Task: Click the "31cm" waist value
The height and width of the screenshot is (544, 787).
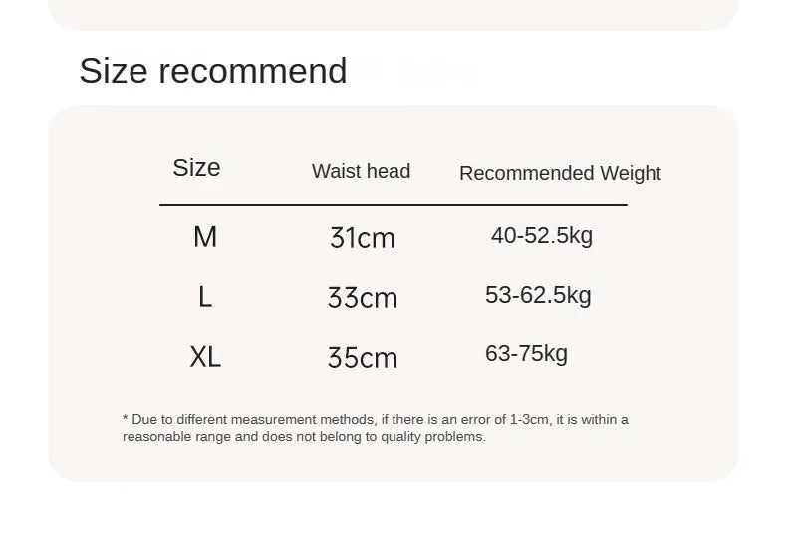Action: click(363, 238)
